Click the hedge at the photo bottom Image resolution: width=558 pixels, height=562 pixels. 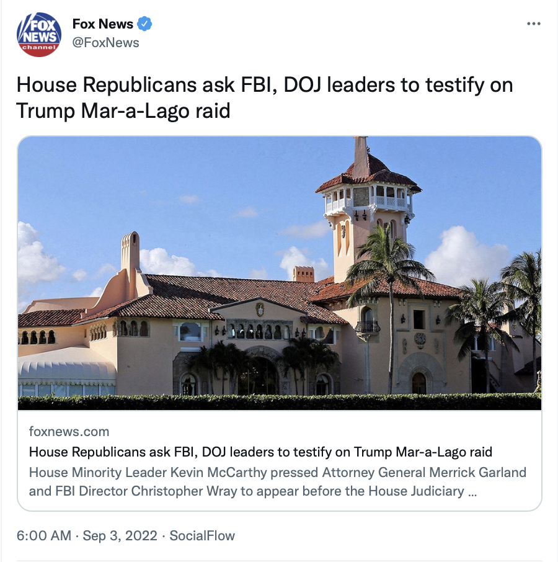click(x=280, y=402)
